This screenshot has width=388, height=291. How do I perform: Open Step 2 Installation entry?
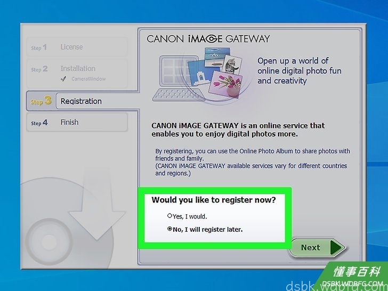point(77,74)
